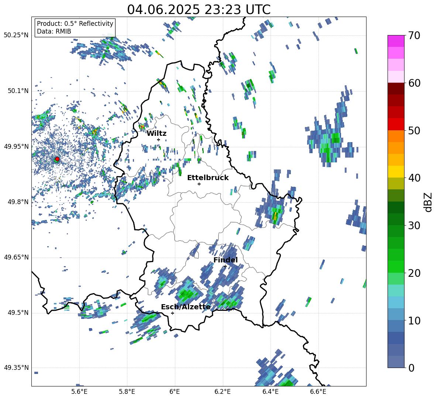Click the 49.95°N latitude label

tap(16, 146)
